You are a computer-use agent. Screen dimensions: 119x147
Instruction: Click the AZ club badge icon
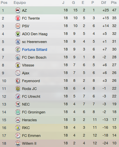(x=18, y=10)
